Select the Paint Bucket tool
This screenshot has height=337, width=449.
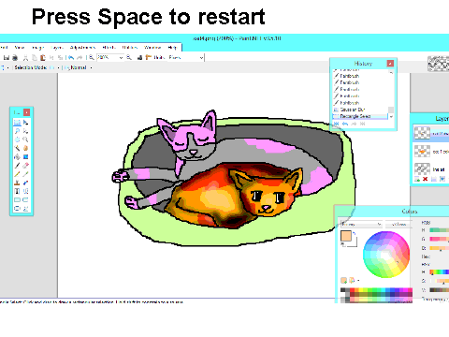(17, 156)
